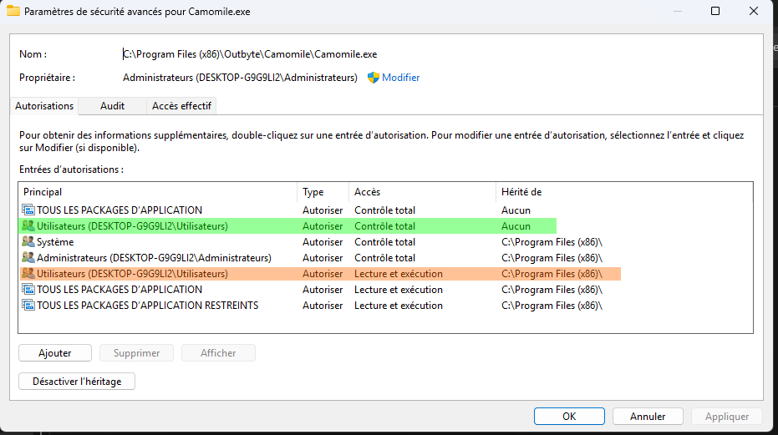Click the orange-highlighted Utilisateurs group icon

point(28,274)
